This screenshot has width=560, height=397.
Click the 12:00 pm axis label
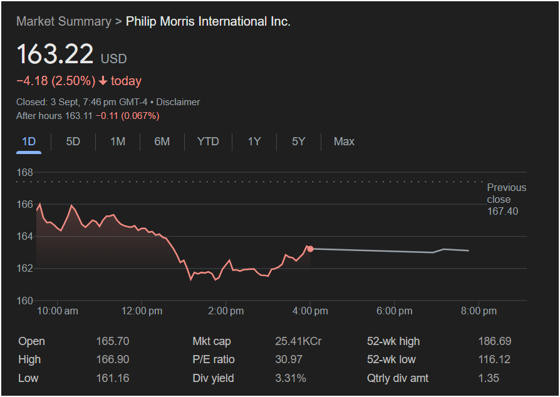pos(142,311)
